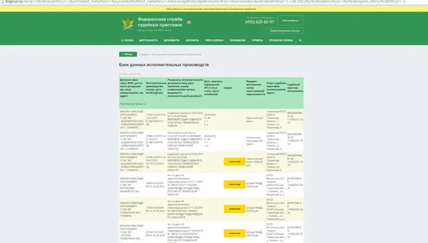Image resolution: width=428 pixels, height=243 pixels.
Task: Open the «О службе» menu
Action: pyautogui.click(x=128, y=40)
